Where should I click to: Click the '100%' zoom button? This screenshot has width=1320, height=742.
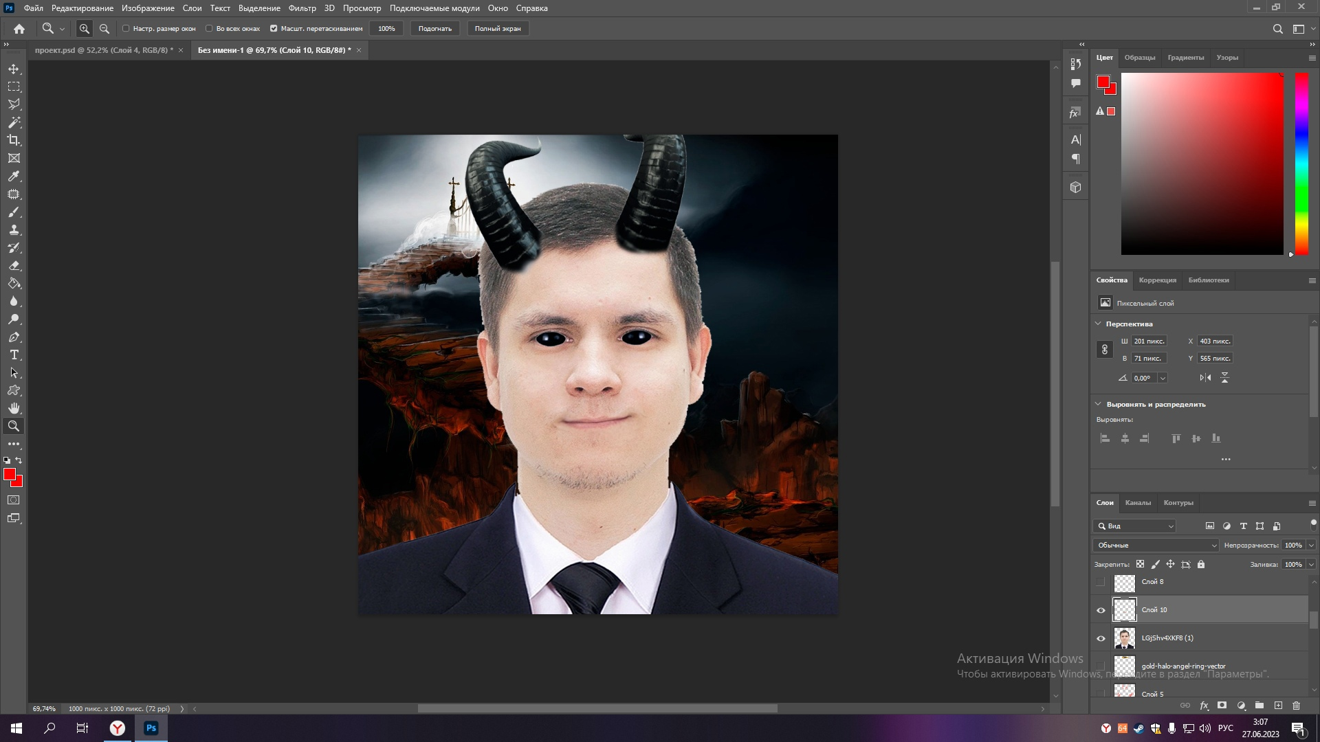click(386, 29)
